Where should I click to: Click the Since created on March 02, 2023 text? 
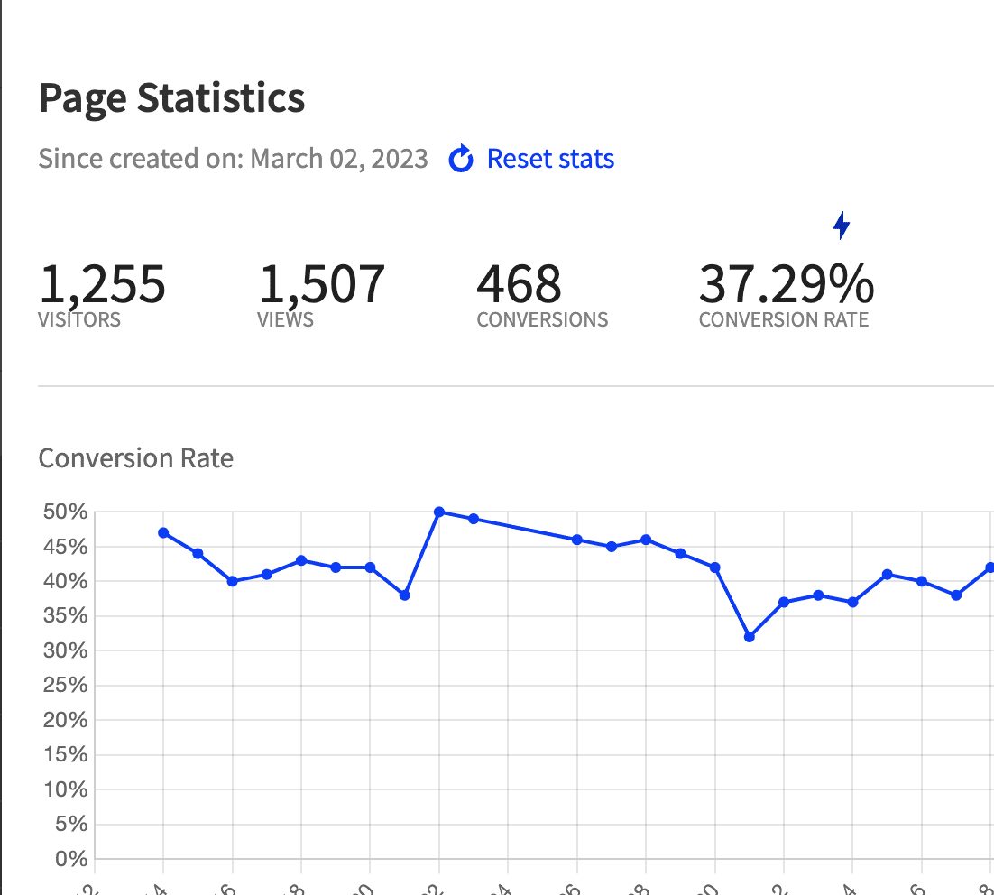point(234,159)
